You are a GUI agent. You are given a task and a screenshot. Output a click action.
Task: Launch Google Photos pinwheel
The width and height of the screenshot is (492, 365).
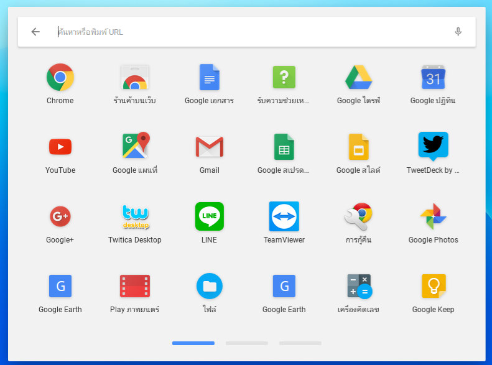pyautogui.click(x=433, y=216)
